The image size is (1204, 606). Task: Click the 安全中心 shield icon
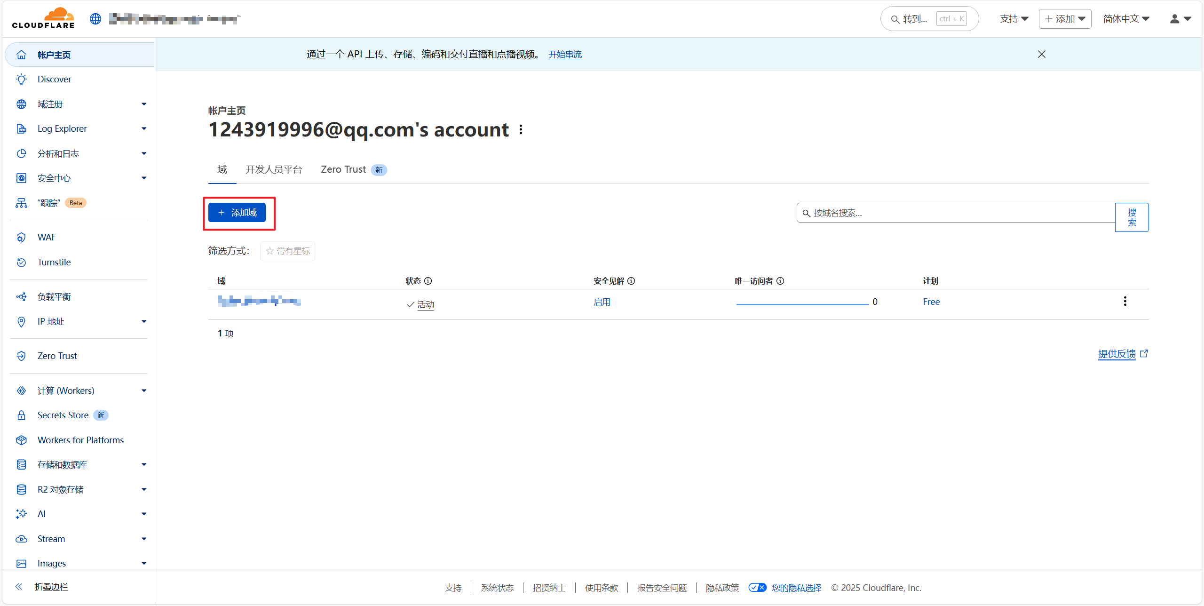click(21, 178)
